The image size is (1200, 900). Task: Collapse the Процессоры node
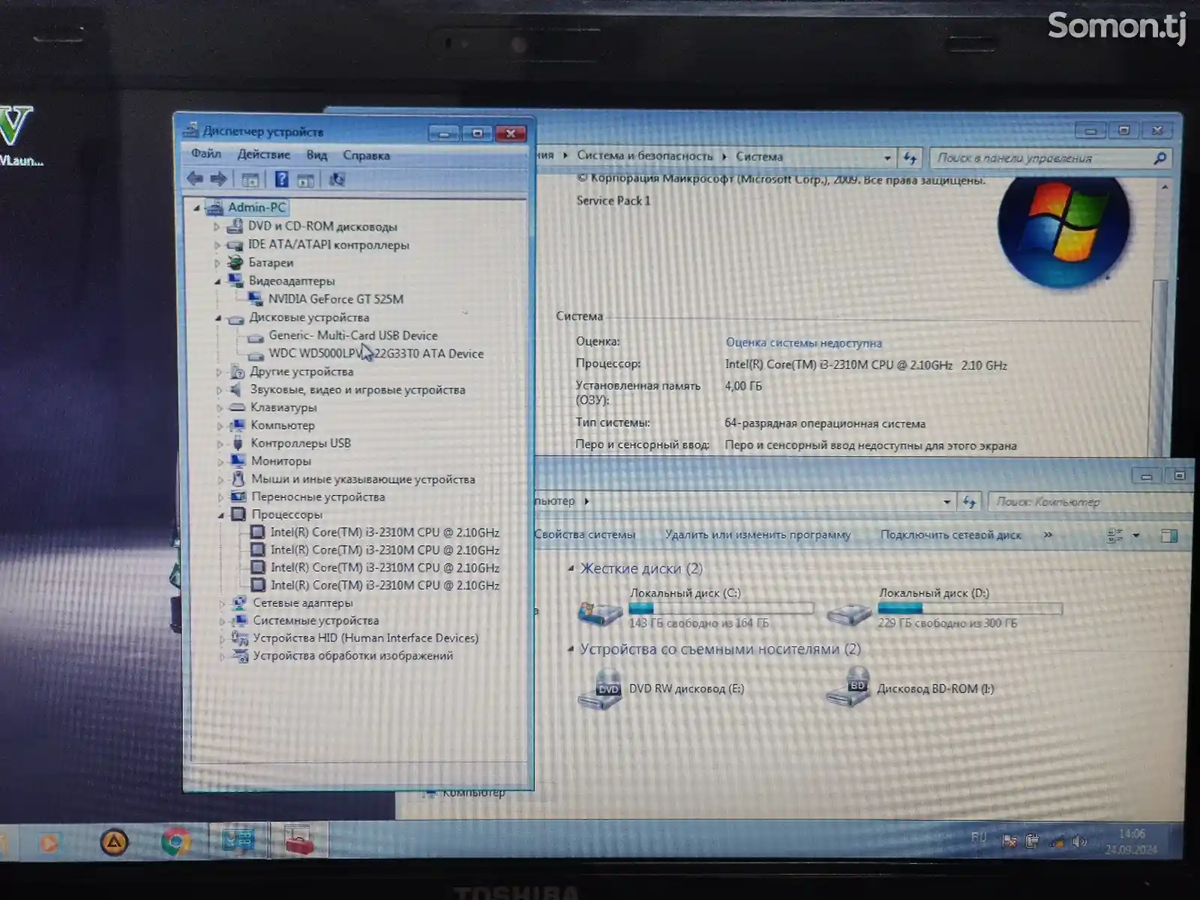coord(220,515)
